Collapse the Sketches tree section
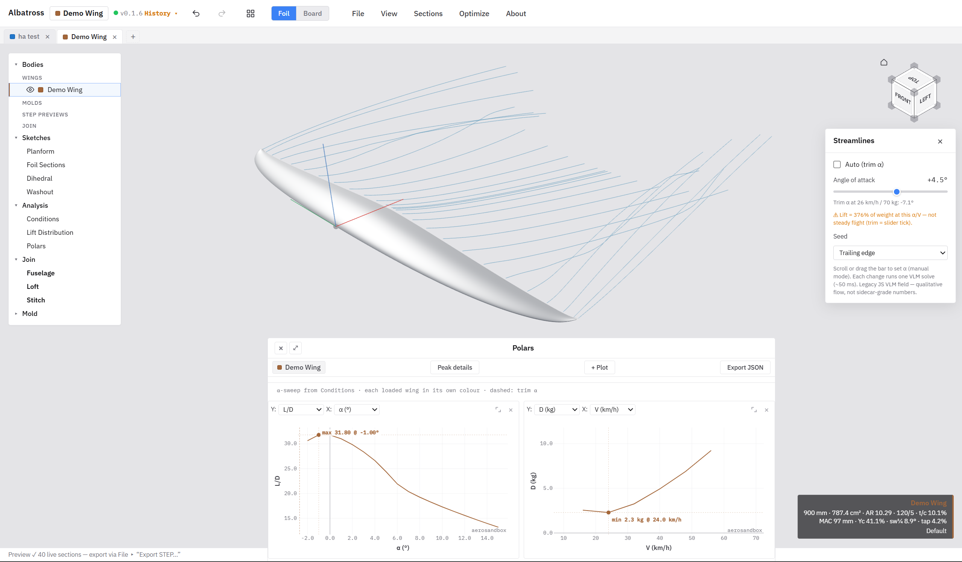This screenshot has height=562, width=962. (16, 137)
